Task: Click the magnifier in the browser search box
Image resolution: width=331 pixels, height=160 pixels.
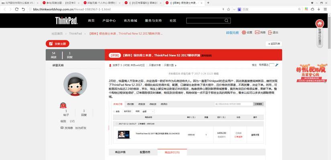Action: [299, 9]
